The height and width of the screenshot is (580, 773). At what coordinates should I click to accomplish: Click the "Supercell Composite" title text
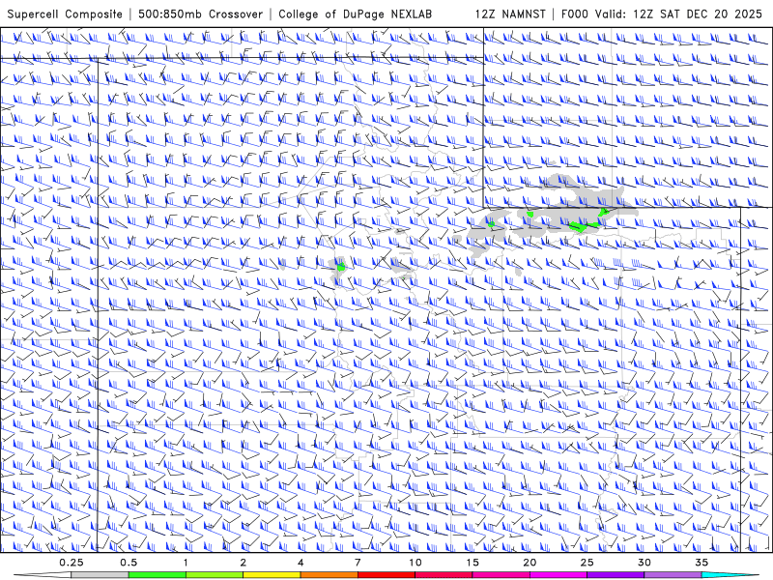(x=65, y=14)
